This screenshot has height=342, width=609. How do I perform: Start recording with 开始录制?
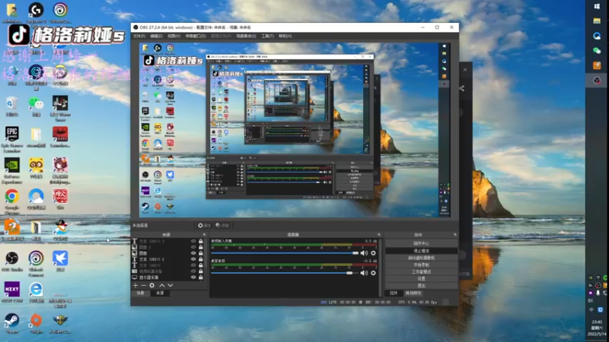tap(421, 264)
